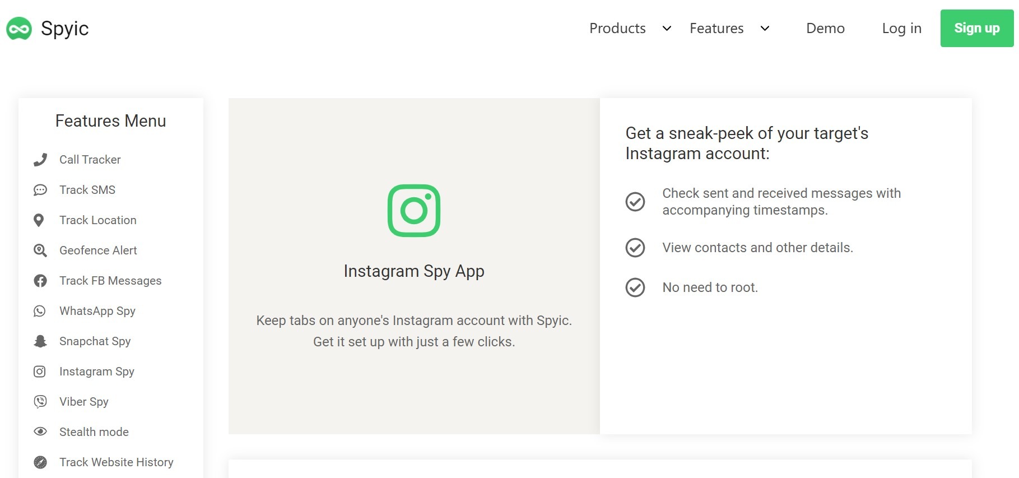
Task: Click checkmark next to View contacts
Action: pos(635,248)
